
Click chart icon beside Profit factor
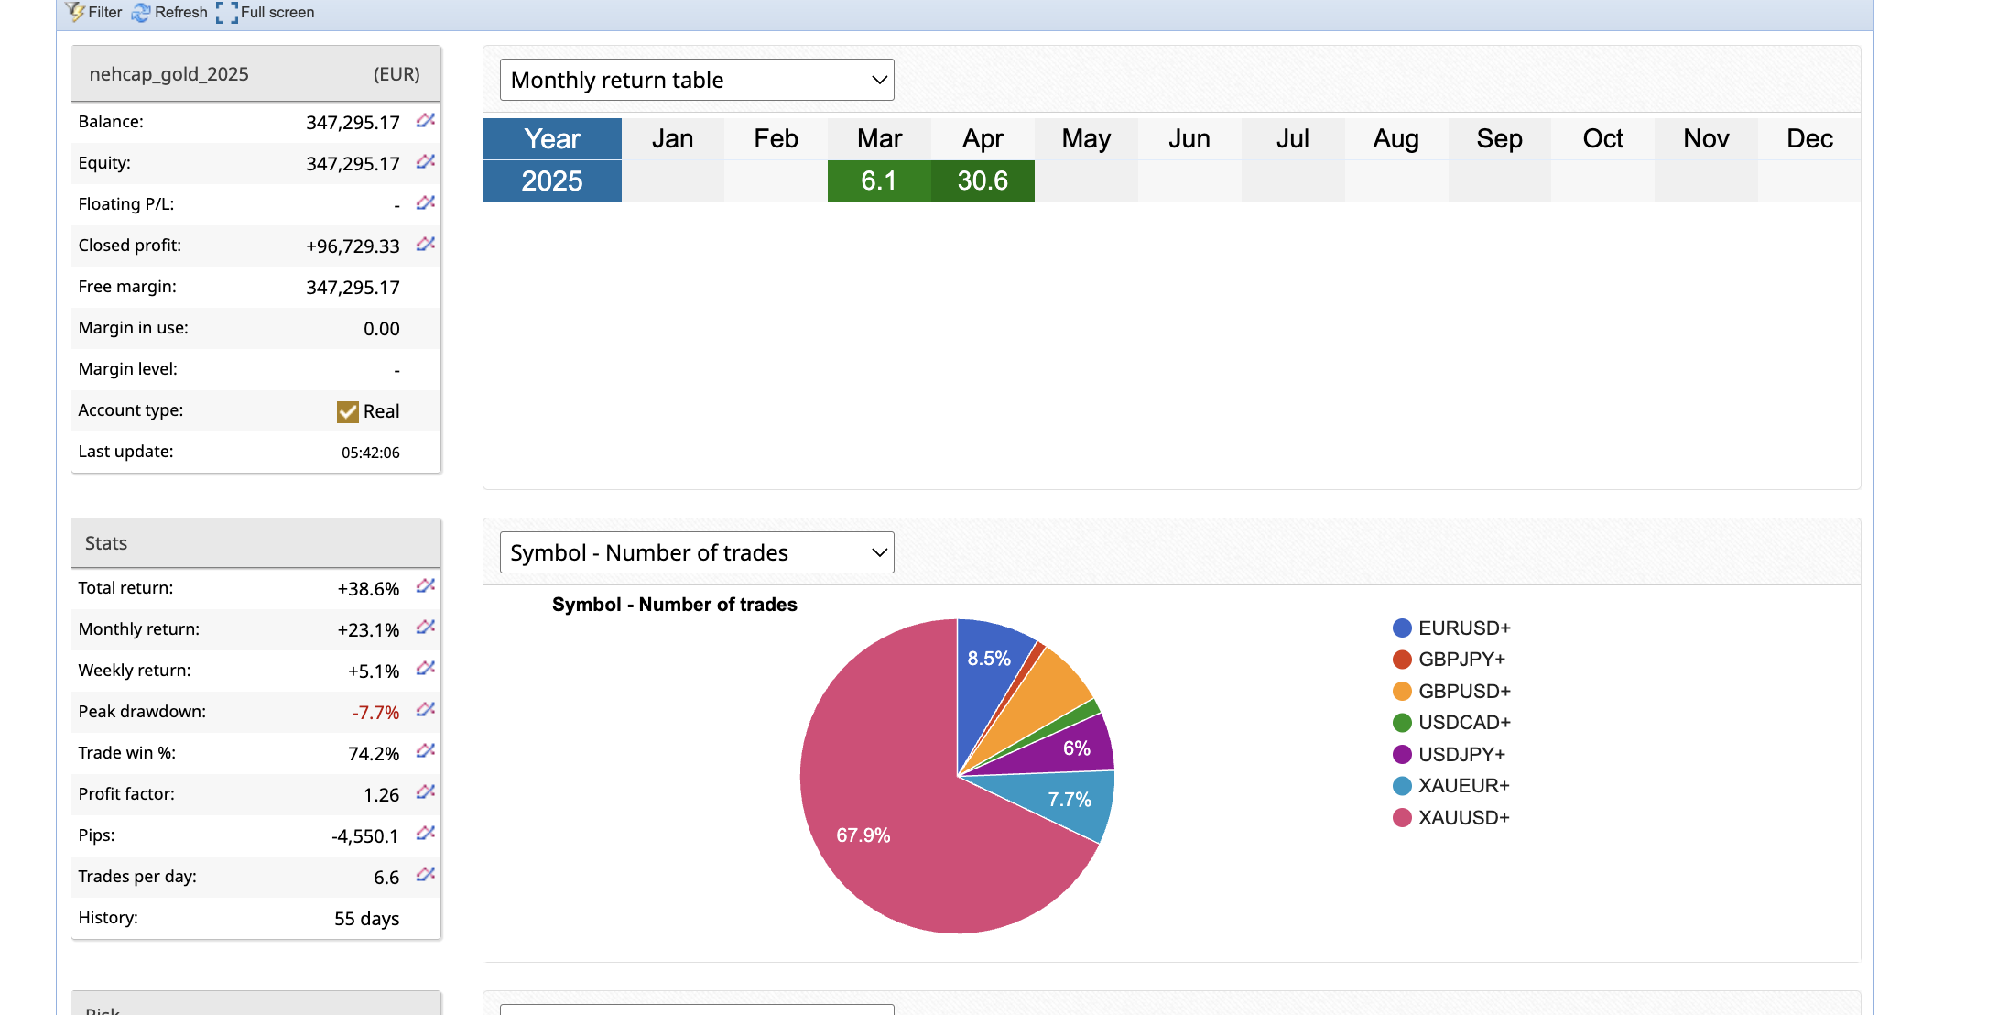click(x=425, y=792)
